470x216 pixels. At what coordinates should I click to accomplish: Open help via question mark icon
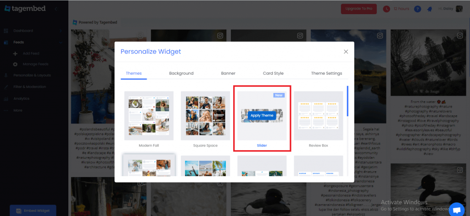417,9
